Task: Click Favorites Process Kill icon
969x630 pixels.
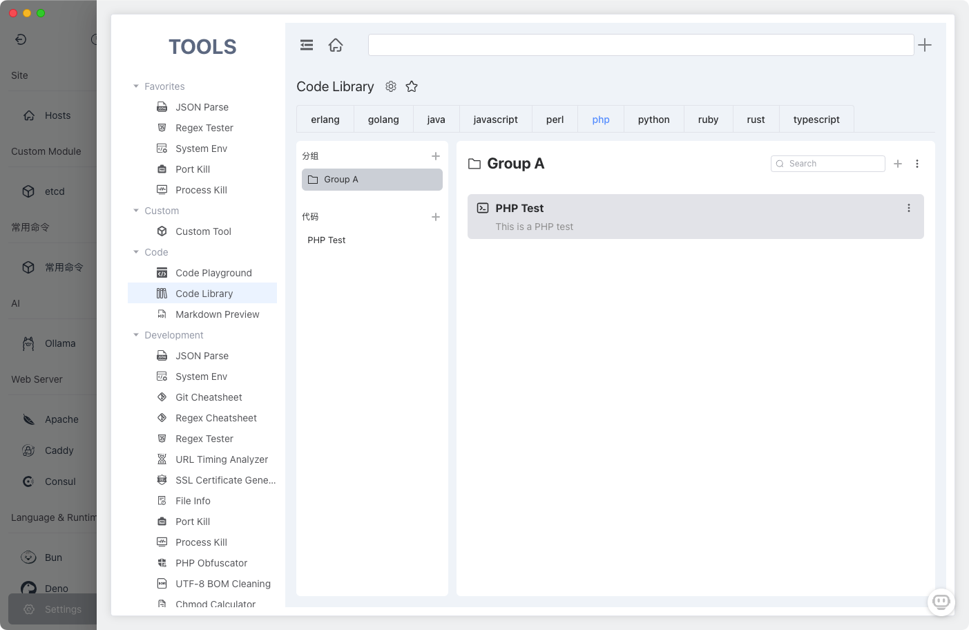Action: 162,190
